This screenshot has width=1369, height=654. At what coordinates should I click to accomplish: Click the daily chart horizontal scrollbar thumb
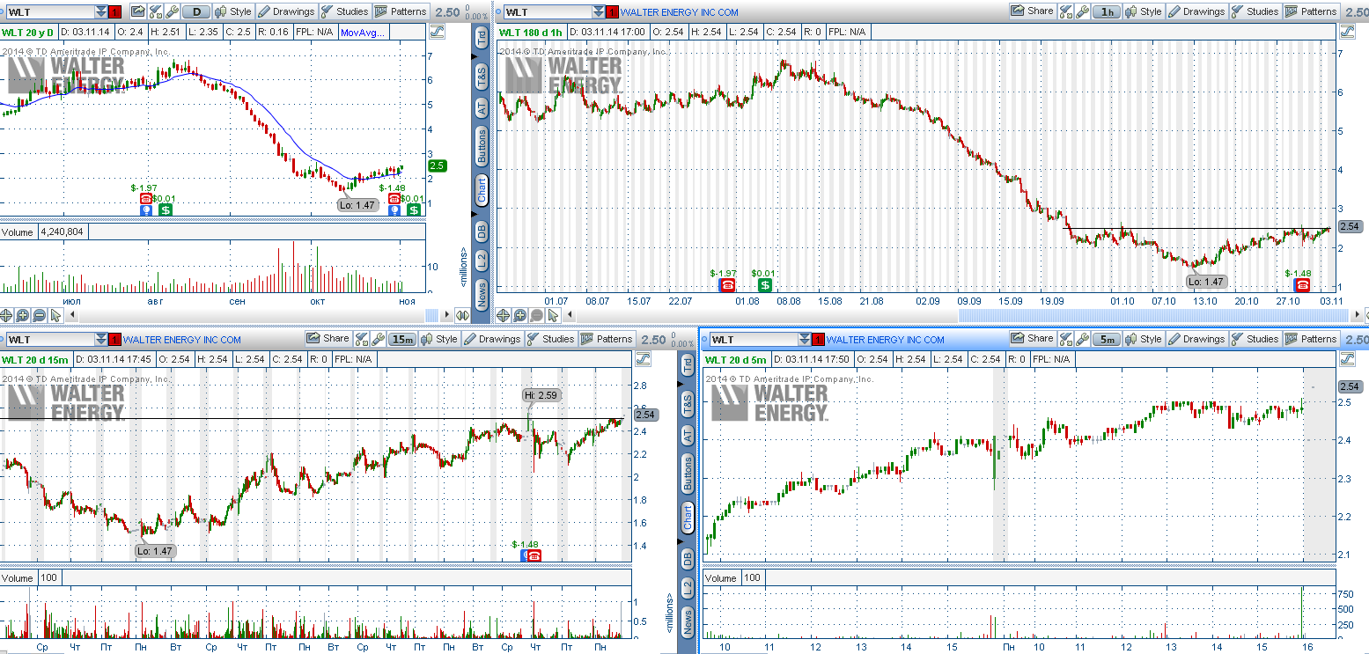(x=431, y=315)
